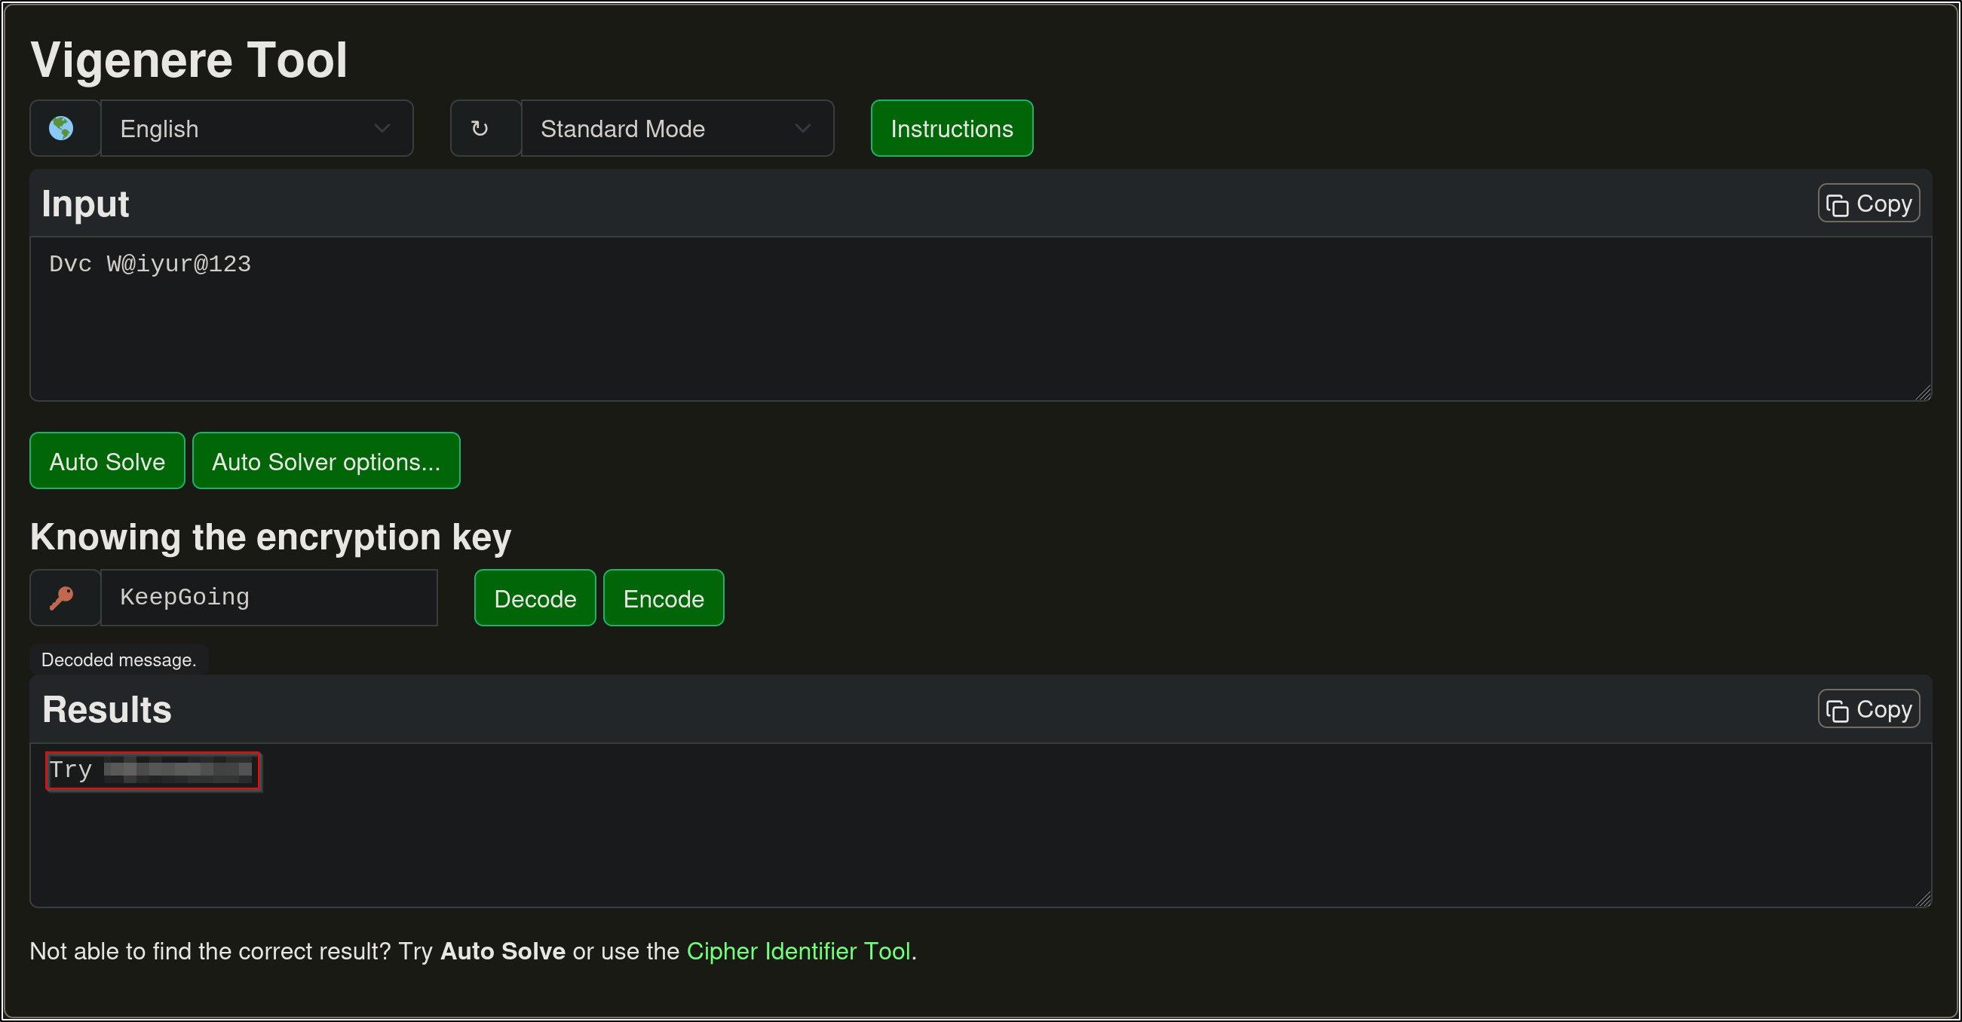Focus the KeepGoing key input field
Image resolution: width=1962 pixels, height=1022 pixels.
point(268,598)
